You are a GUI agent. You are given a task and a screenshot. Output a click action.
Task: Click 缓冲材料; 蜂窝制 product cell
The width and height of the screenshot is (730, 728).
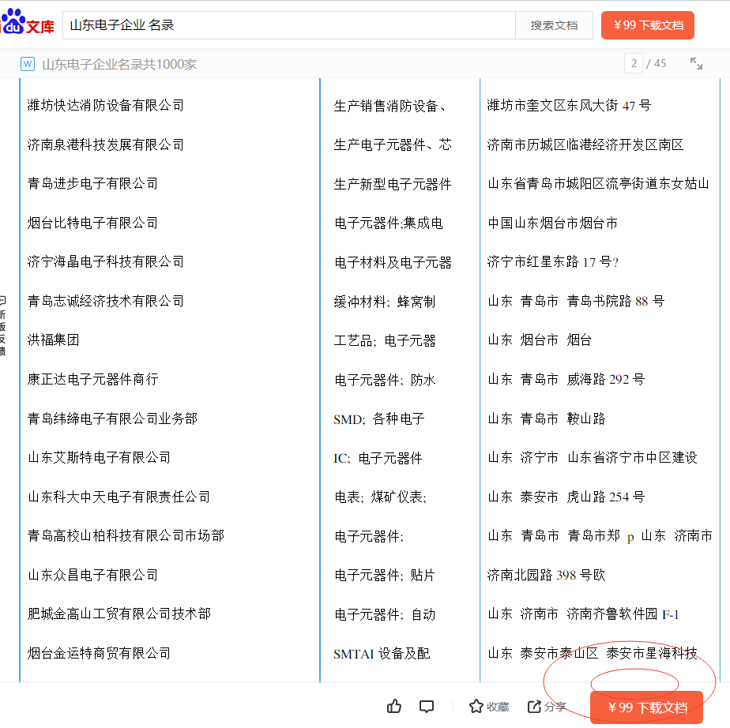pyautogui.click(x=385, y=302)
